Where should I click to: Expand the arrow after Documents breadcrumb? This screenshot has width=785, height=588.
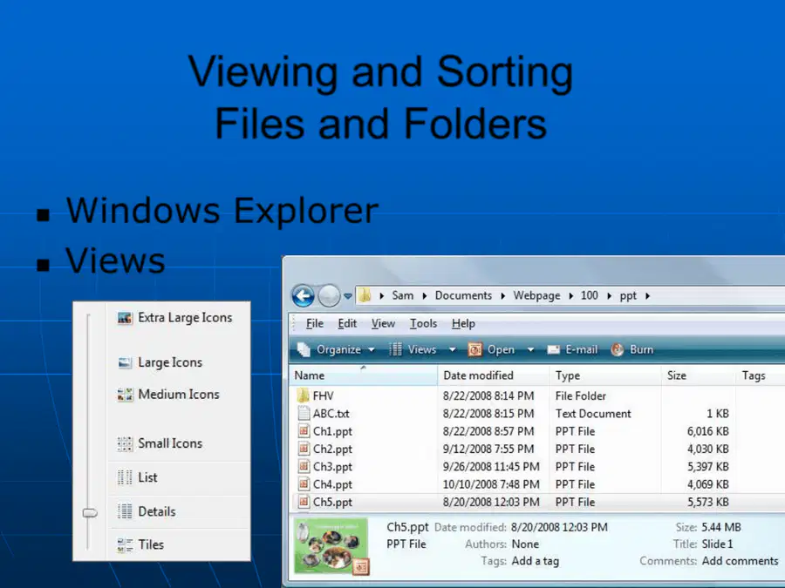click(502, 296)
